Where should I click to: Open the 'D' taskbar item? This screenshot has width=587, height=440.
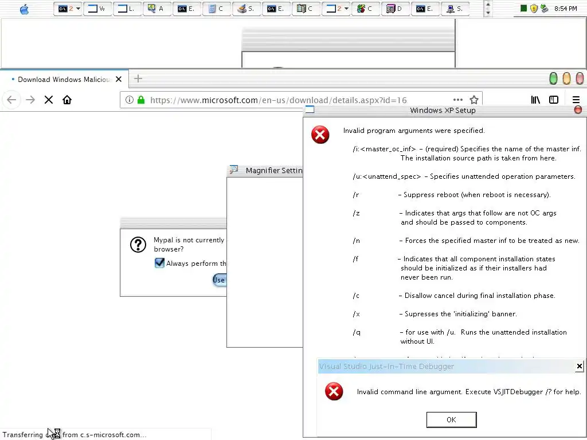(396, 9)
